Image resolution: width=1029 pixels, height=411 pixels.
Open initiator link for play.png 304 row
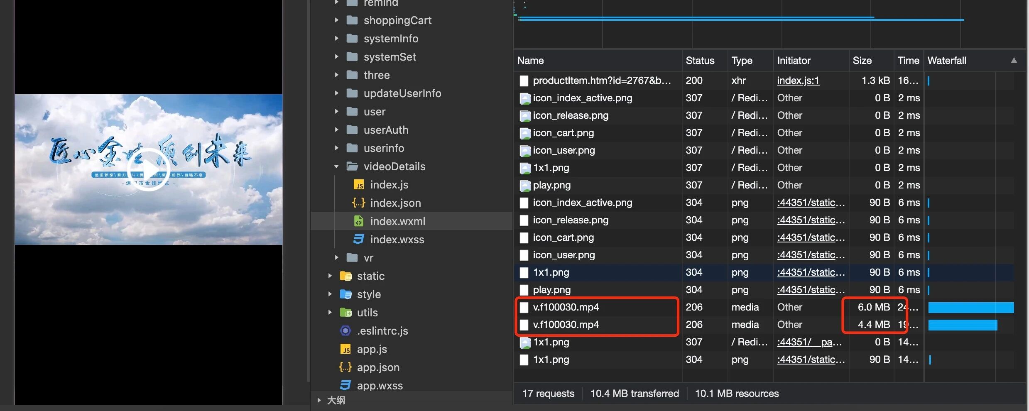[x=811, y=290]
